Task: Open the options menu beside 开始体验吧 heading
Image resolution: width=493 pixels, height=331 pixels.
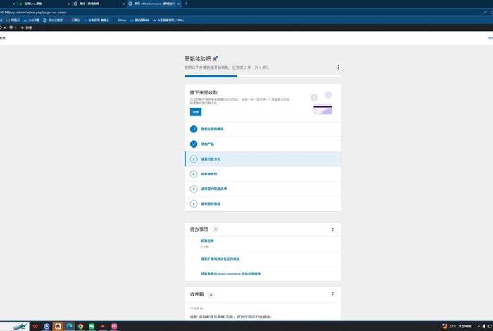Action: click(338, 68)
